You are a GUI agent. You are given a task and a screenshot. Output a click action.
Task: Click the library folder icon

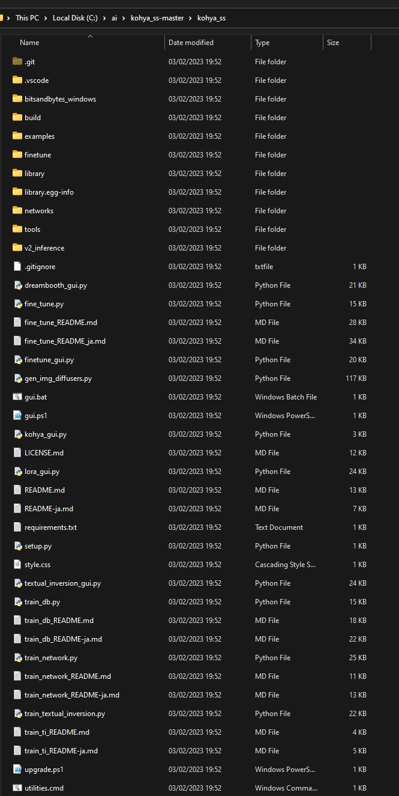point(17,173)
